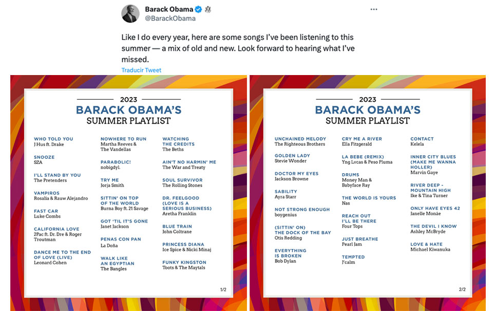The height and width of the screenshot is (311, 493).
Task: Click the Barack Obama display name
Action: (x=169, y=9)
